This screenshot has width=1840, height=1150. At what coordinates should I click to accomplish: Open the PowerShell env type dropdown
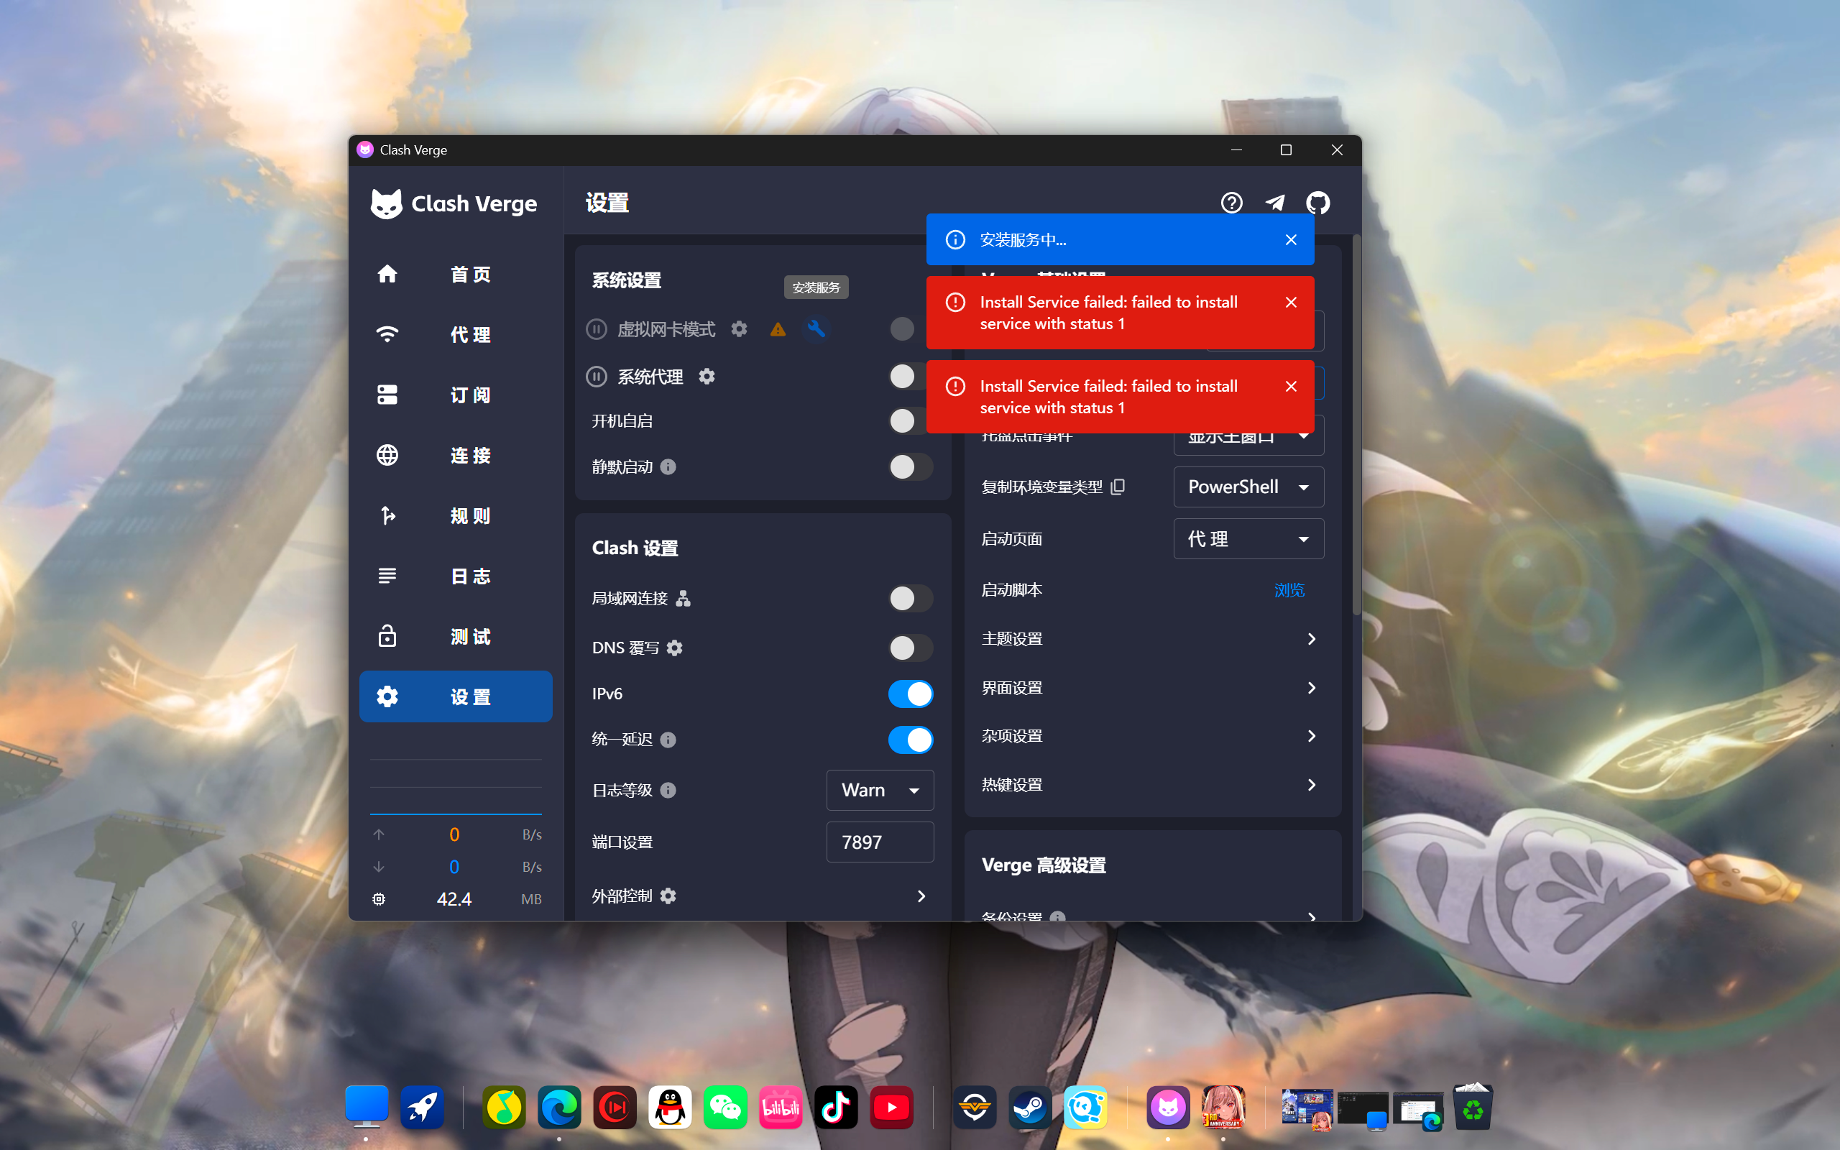pyautogui.click(x=1248, y=487)
